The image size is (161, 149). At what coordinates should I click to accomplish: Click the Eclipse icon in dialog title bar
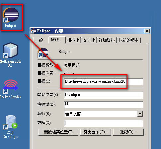(34, 31)
